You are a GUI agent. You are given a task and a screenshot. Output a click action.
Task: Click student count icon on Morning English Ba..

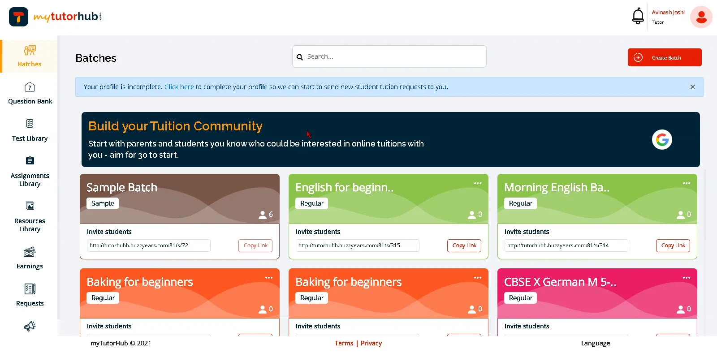680,215
